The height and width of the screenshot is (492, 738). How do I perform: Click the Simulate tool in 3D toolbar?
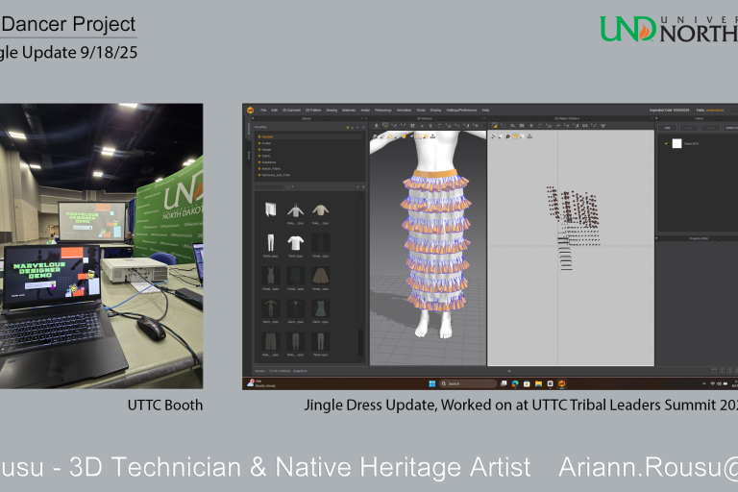376,126
